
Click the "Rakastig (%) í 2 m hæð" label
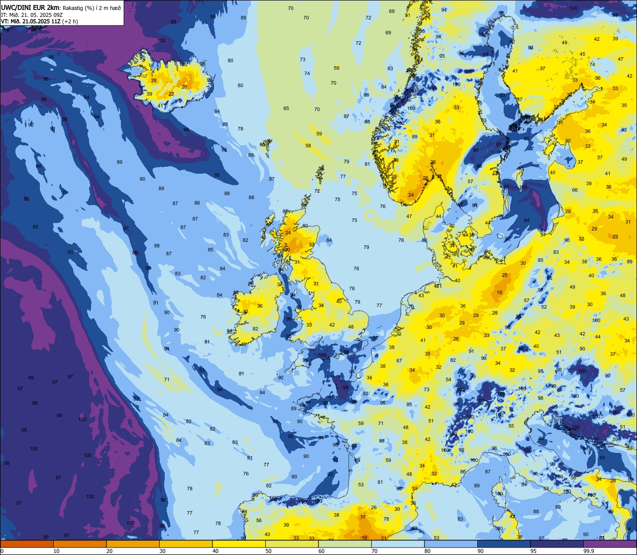pyautogui.click(x=92, y=7)
